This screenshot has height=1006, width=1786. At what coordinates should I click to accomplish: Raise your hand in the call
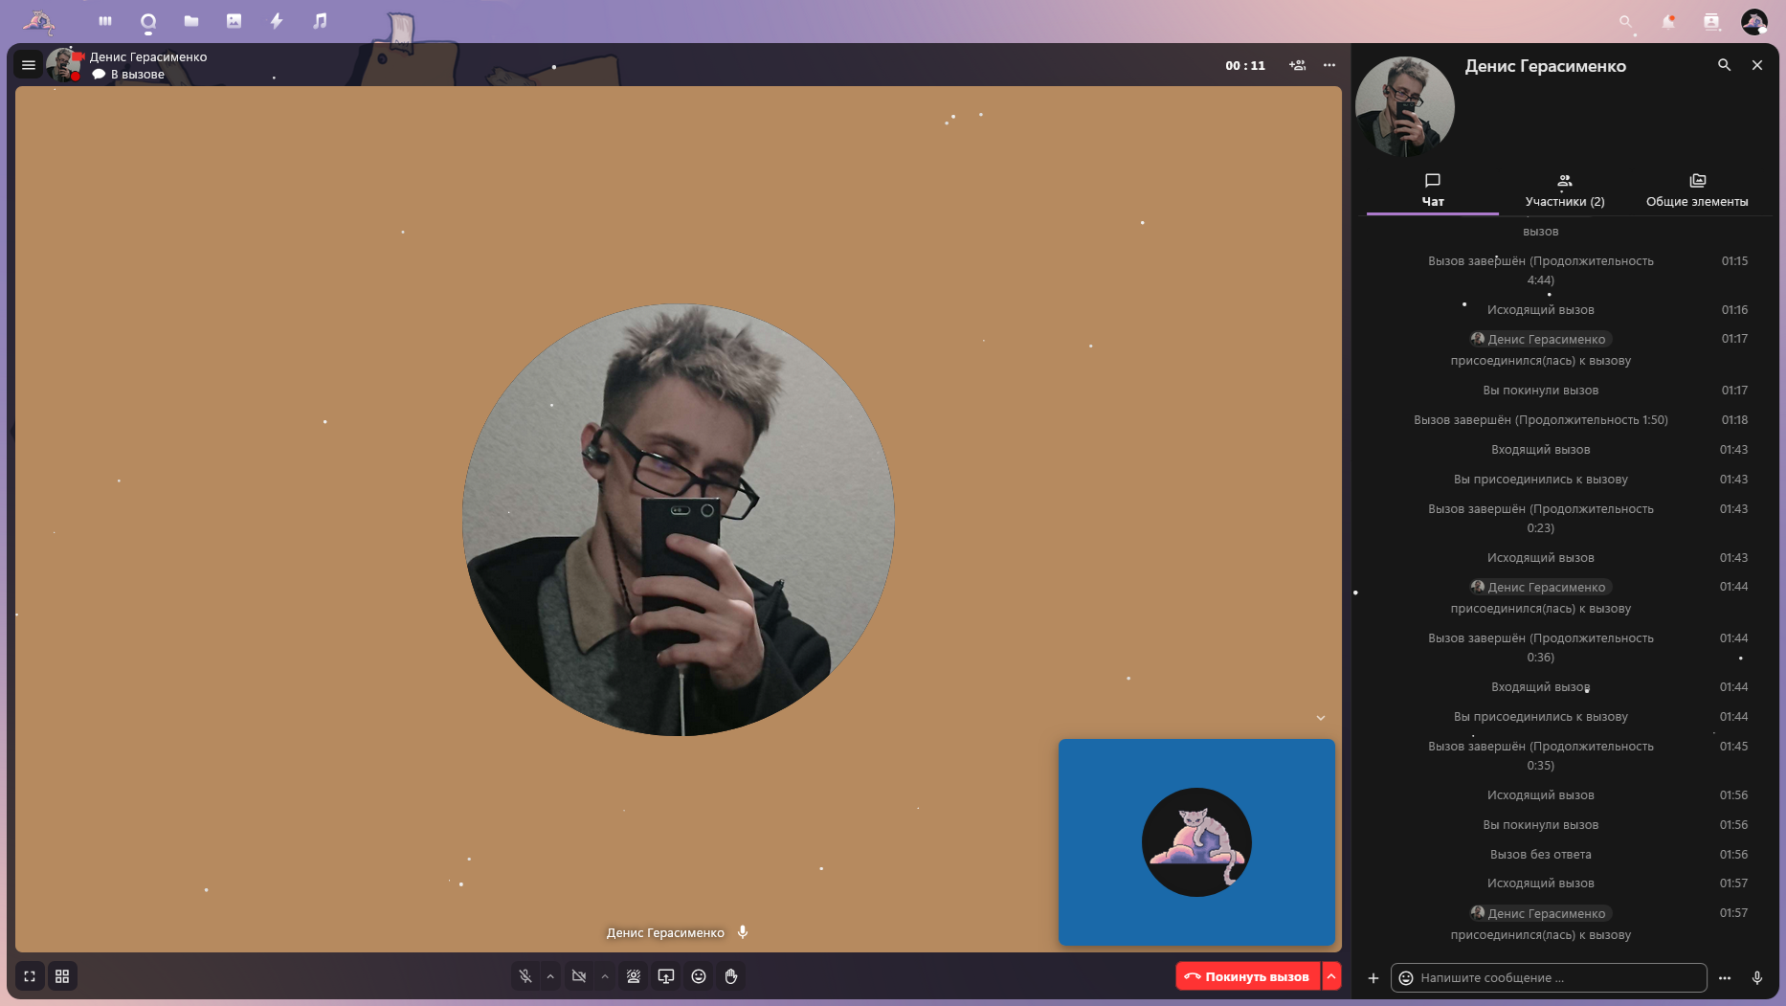(x=731, y=976)
